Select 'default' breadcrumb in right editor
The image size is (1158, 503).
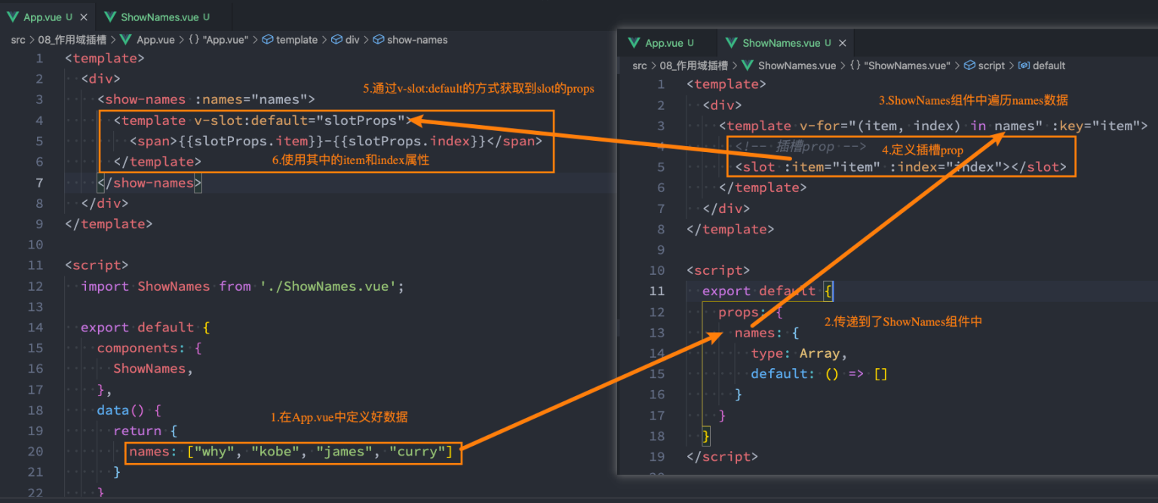click(1042, 66)
